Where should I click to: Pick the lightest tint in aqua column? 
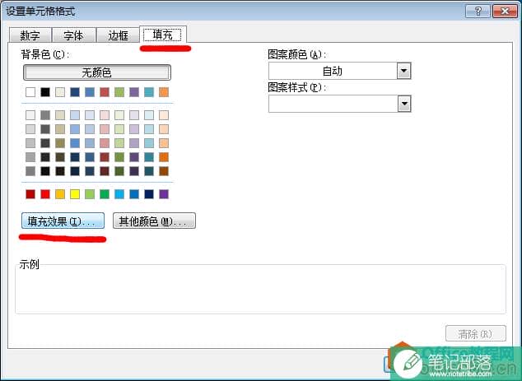[x=149, y=115]
